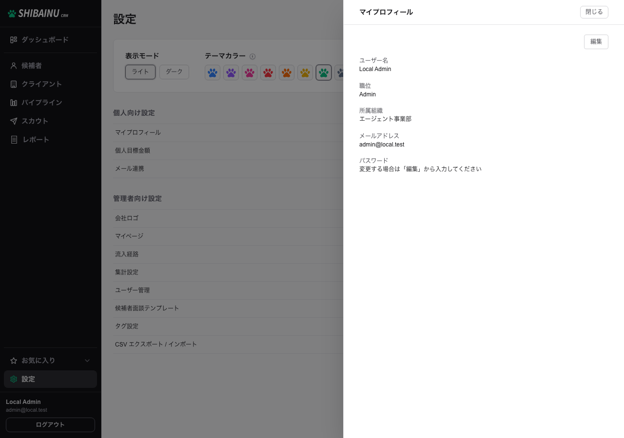
Task: Click the 設定 gear icon
Action: tap(14, 379)
